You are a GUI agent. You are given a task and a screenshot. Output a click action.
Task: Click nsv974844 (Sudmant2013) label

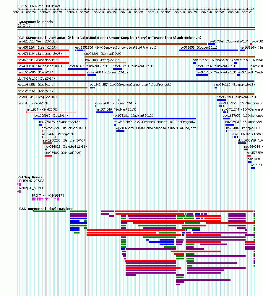pyautogui.click(x=108, y=72)
